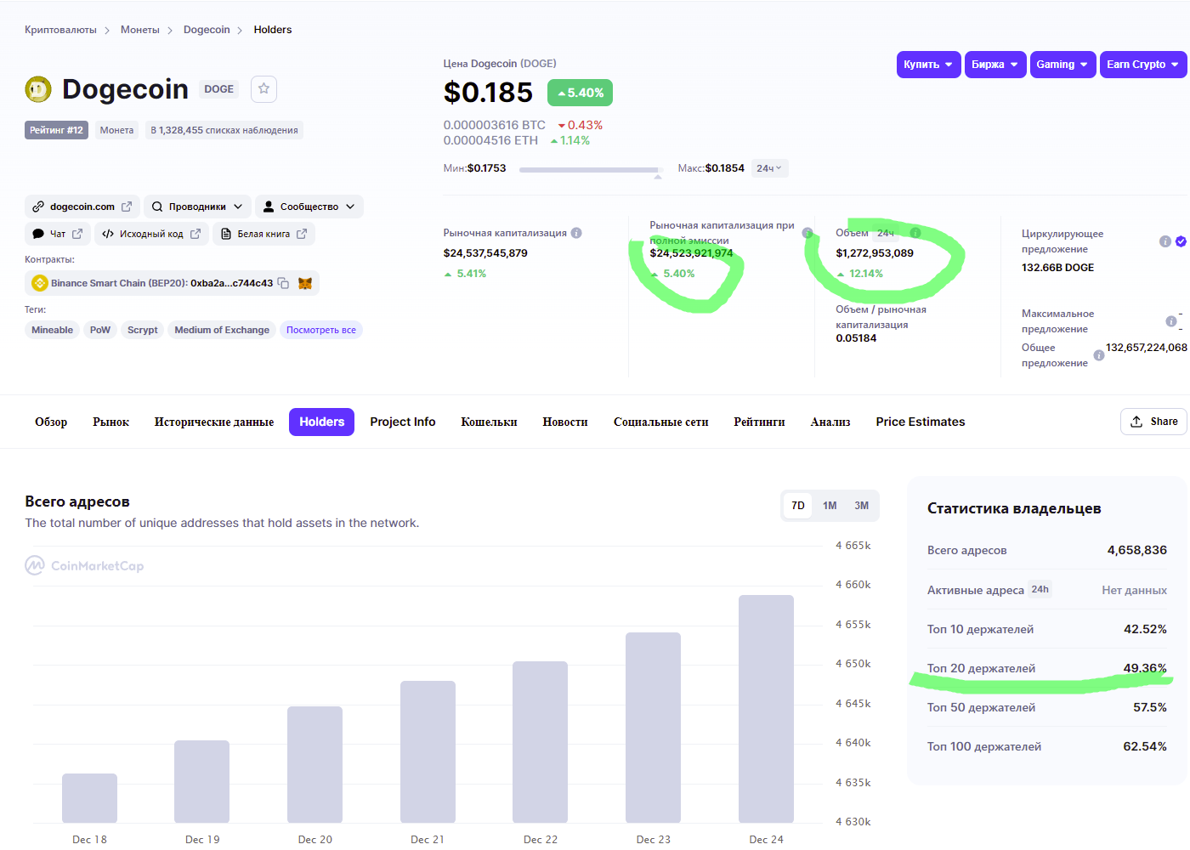
Task: Open the Earn Crypto dropdown
Action: [x=1143, y=65]
